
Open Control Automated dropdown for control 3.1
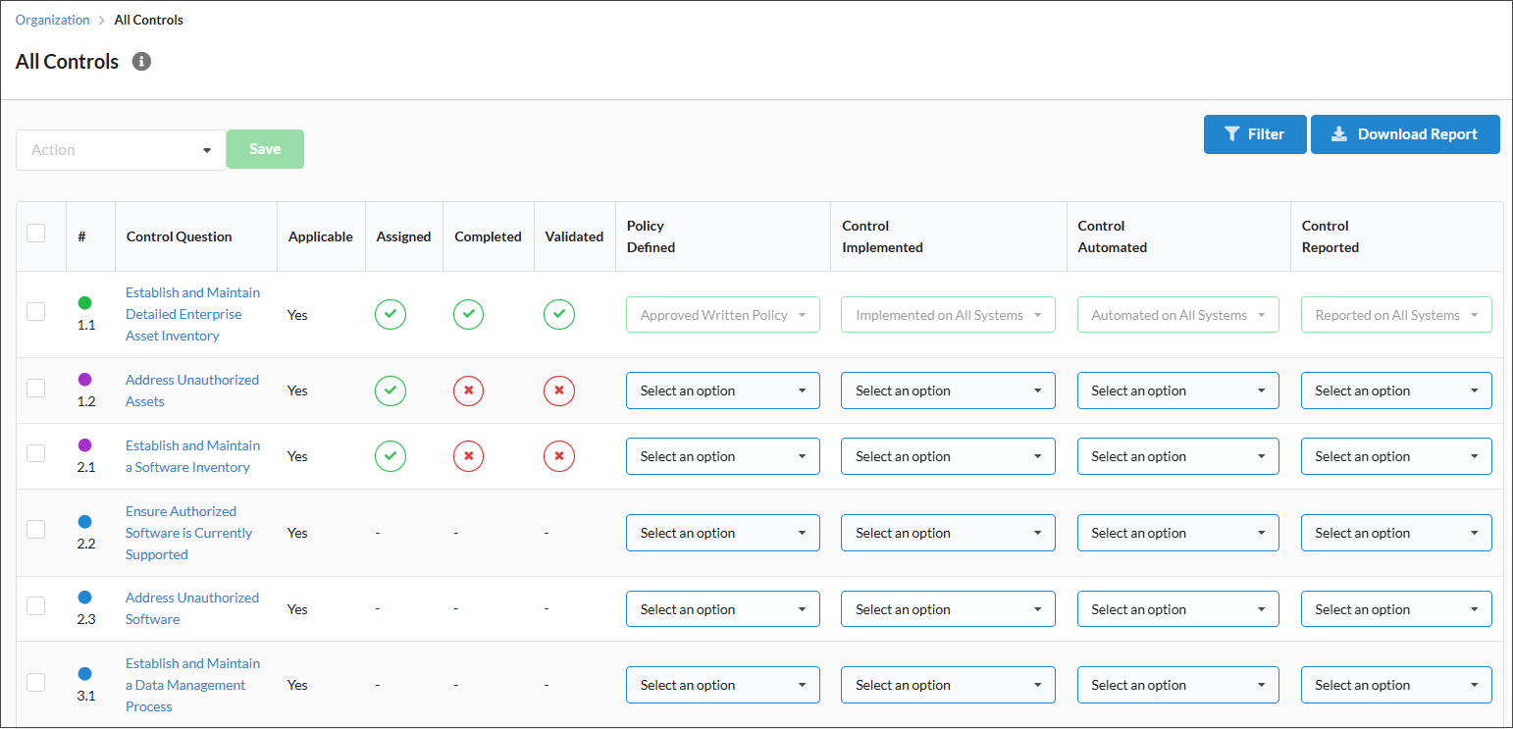pyautogui.click(x=1178, y=685)
